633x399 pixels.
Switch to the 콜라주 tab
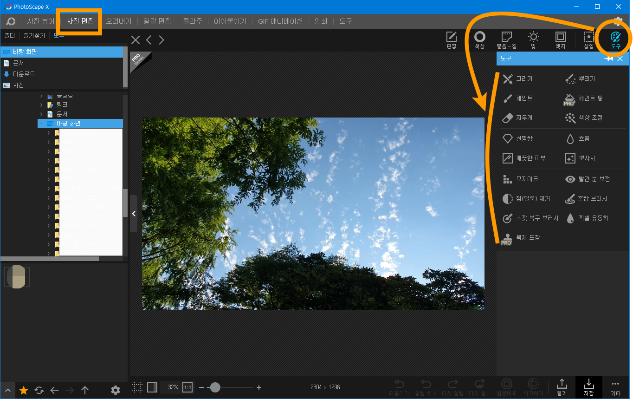[x=193, y=21]
